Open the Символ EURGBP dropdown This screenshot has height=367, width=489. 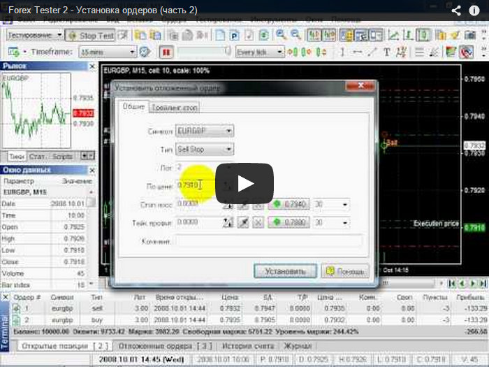tap(205, 131)
